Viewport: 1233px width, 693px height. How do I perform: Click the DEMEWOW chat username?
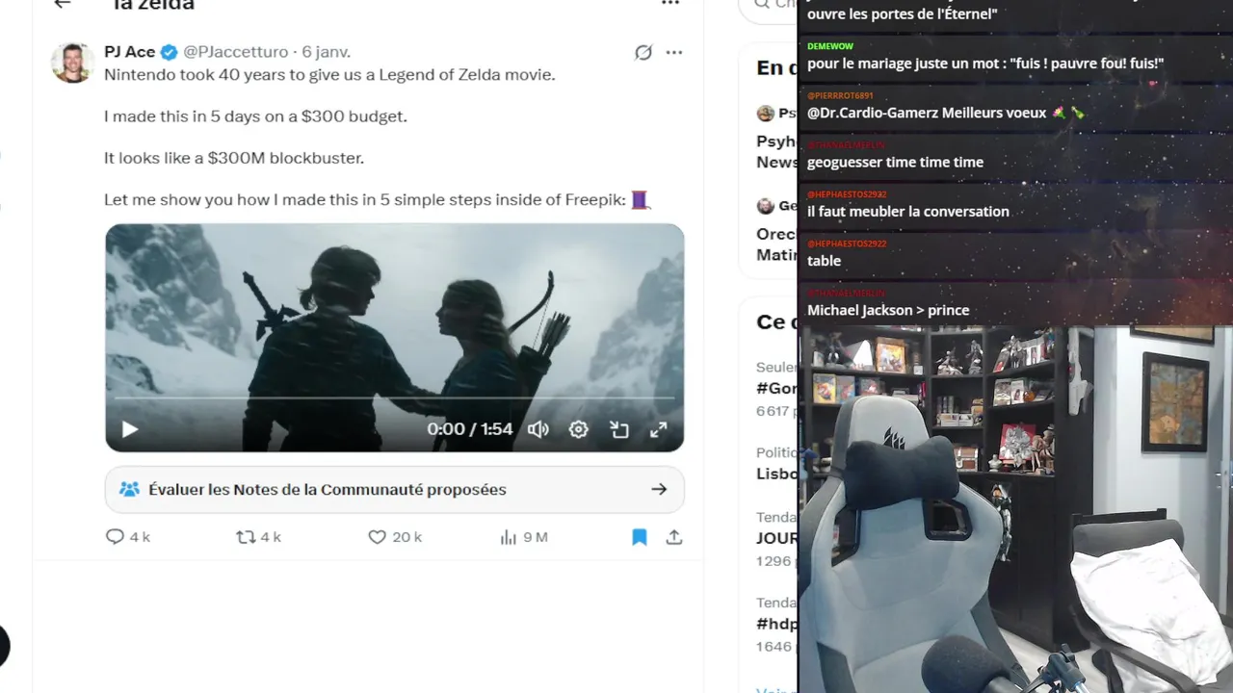(x=830, y=46)
